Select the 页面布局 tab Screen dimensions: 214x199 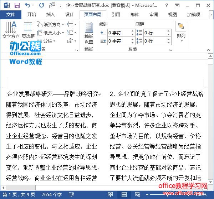coord(93,15)
